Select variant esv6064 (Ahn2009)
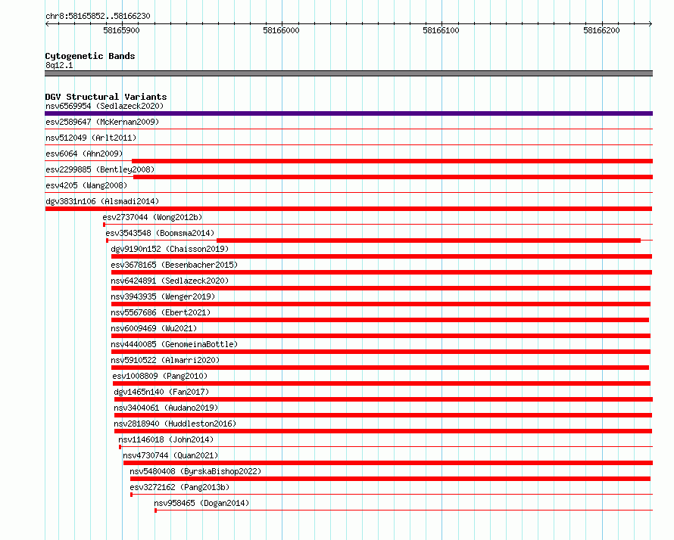This screenshot has width=674, height=540. click(84, 154)
